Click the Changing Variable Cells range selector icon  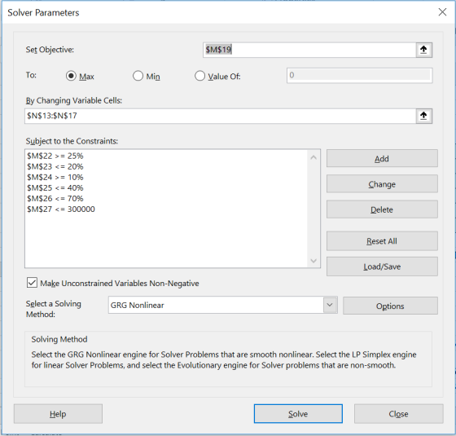(x=423, y=116)
